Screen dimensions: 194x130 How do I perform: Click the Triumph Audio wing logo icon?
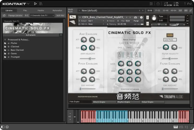[72, 22]
